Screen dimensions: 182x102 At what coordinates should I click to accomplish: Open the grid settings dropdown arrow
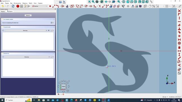pyautogui.click(x=169, y=6)
